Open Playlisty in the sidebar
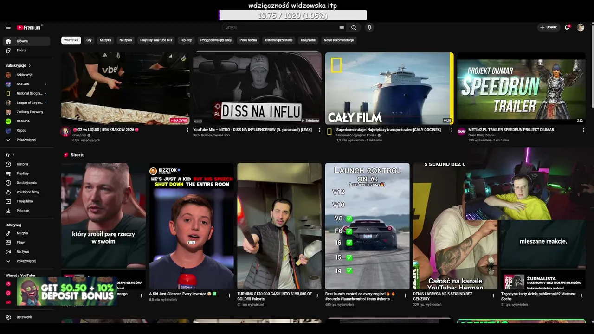Viewport: 594px width, 334px height. click(27, 173)
